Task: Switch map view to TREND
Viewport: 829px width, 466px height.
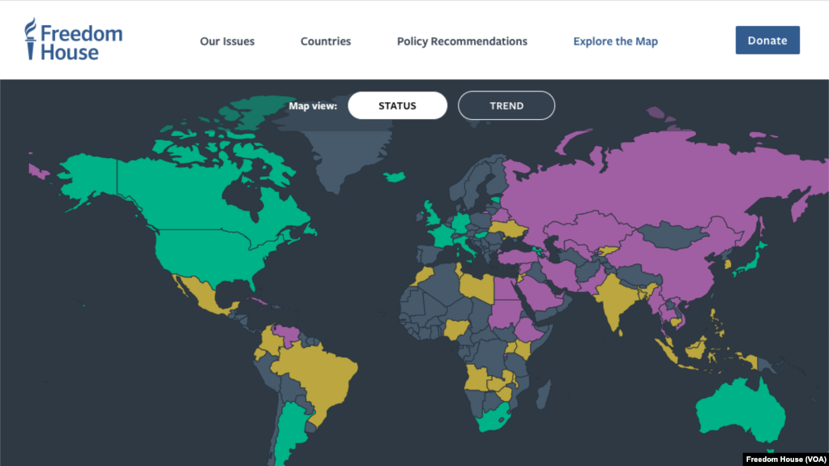Action: pos(506,105)
